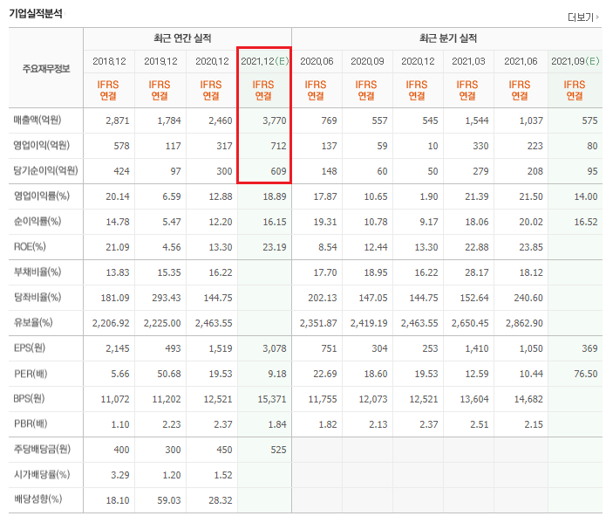Click the 578 operating profit for 2018.12
Viewport: 606px width, 516px height.
[121, 146]
